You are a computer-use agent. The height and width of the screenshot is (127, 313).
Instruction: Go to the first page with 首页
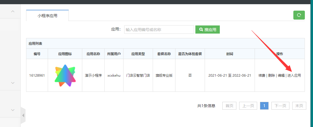pyautogui.click(x=229, y=106)
